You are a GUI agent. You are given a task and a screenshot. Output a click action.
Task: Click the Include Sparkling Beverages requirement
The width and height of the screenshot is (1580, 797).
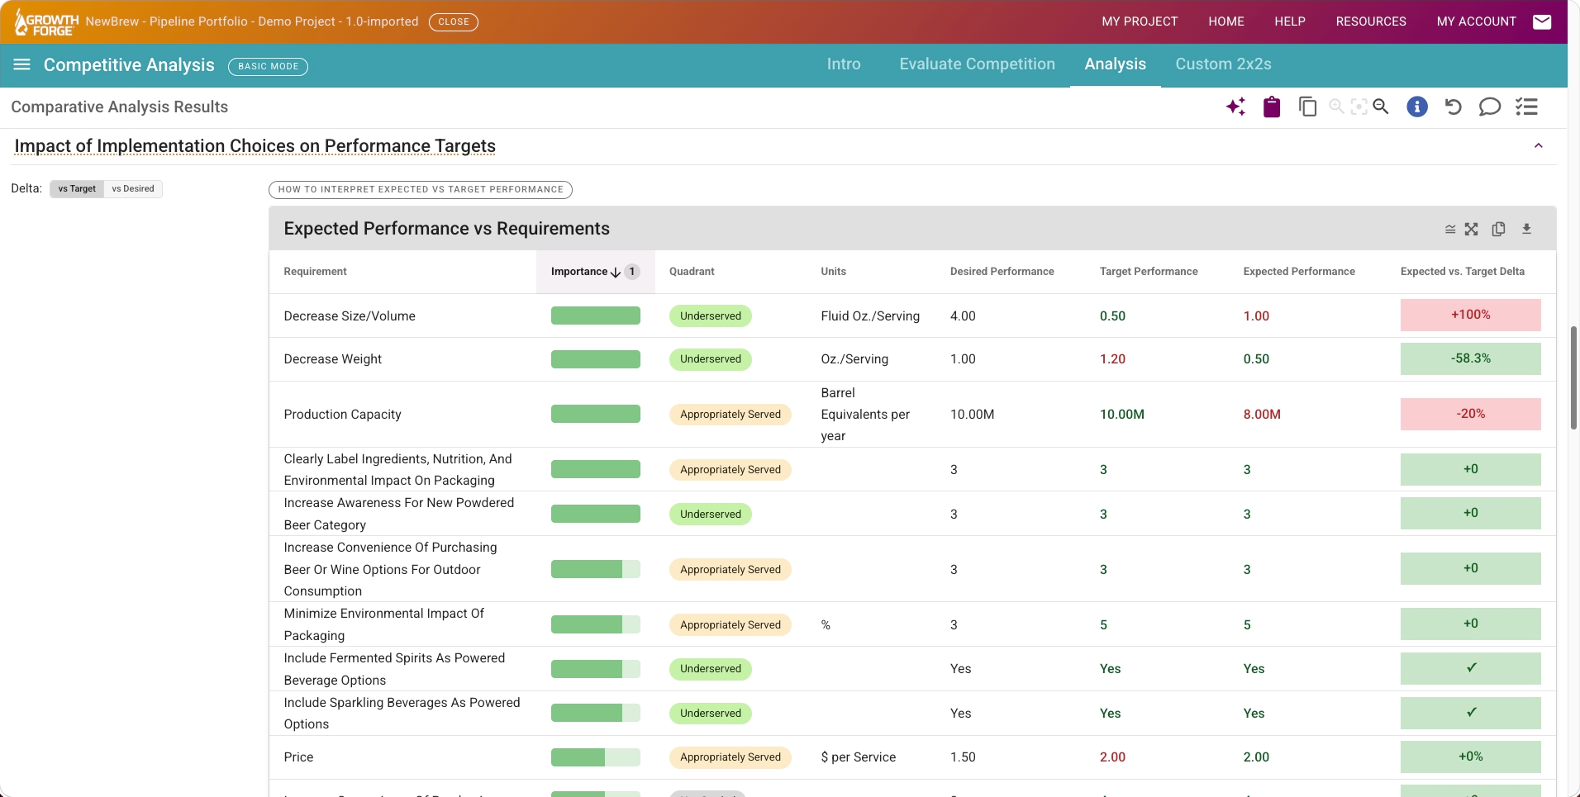[x=402, y=714]
